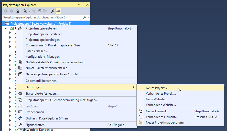Screen dimensions: 227x131
Task: Click the Back arrow in Projektmappen-Explorer toolbar
Action: (6, 11)
